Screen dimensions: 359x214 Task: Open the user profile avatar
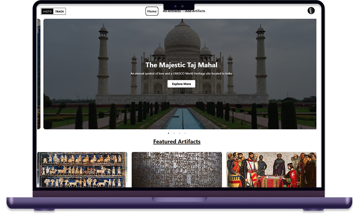311,11
